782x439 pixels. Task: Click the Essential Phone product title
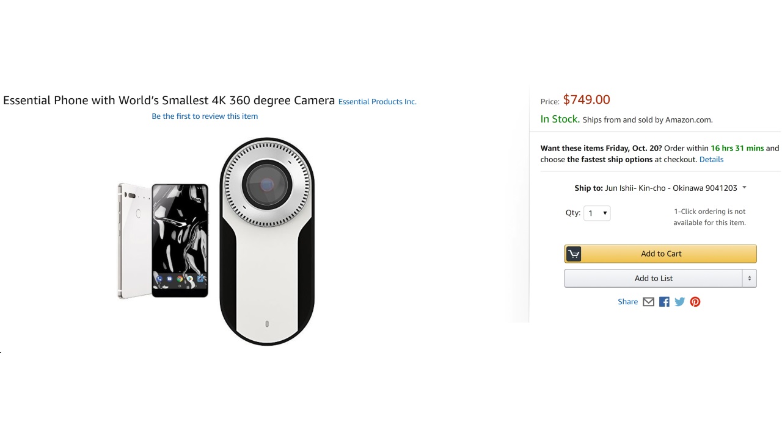click(x=169, y=101)
